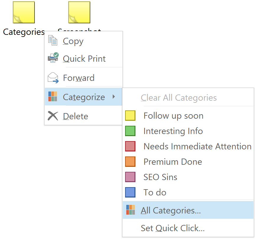
Task: Click the Categorize colored squares icon
Action: coord(53,97)
